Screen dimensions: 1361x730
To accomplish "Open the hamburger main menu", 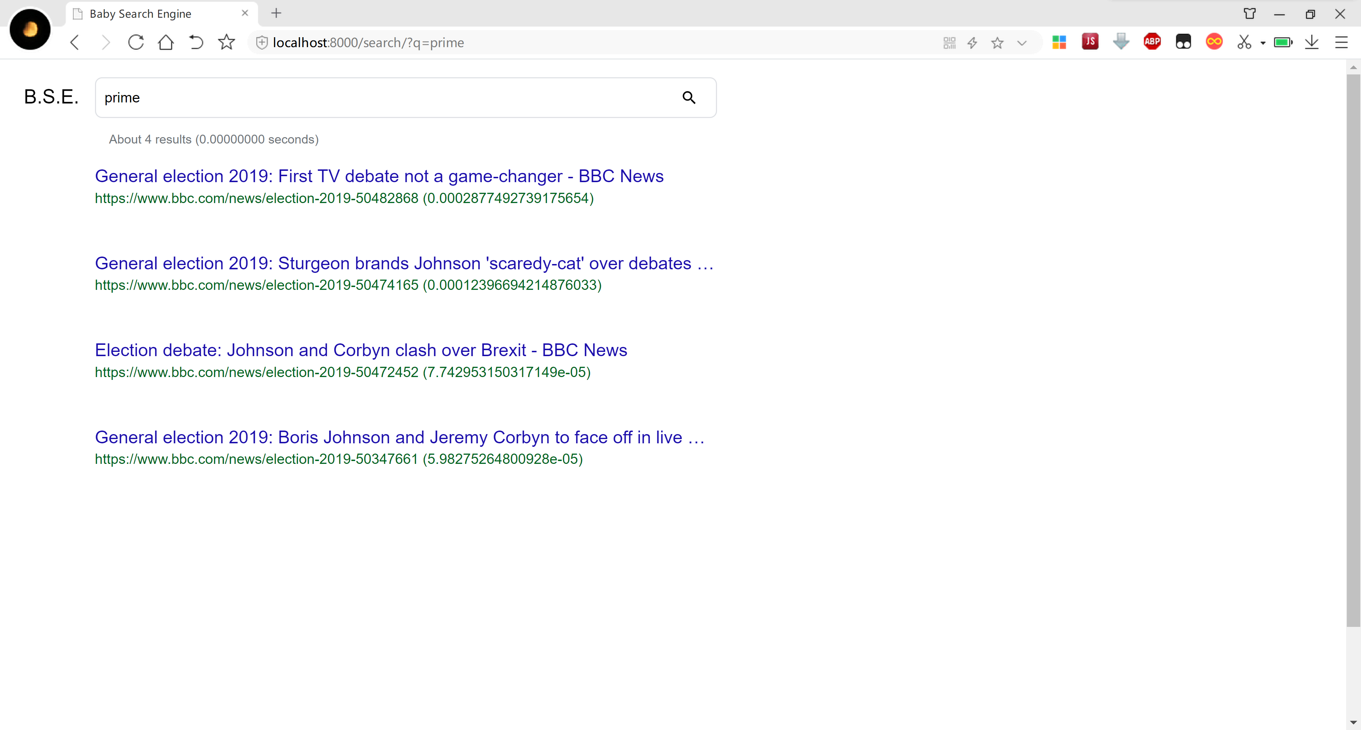I will [x=1341, y=42].
